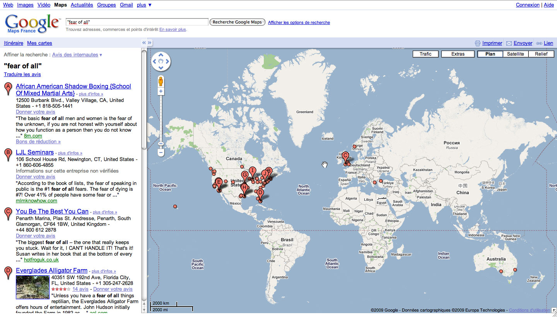This screenshot has height=317, width=557.
Task: Expand 'plus d'infos' for LJL Seminars
Action: click(70, 153)
